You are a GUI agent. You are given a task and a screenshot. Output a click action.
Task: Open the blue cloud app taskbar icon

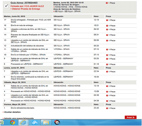click(35, 122)
